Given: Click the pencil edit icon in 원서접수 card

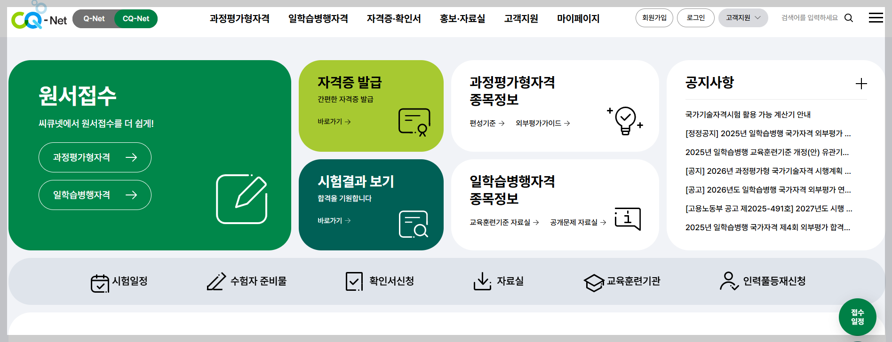Looking at the screenshot, I should (242, 199).
